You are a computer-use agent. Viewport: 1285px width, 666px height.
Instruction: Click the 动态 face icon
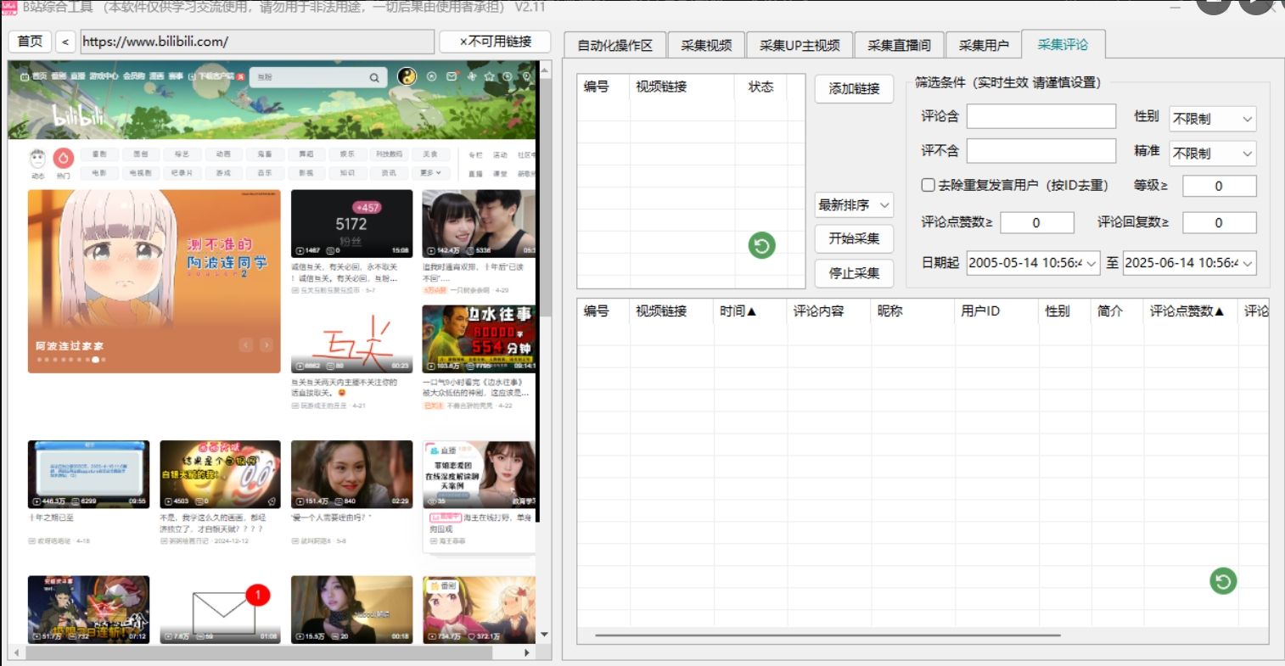pyautogui.click(x=37, y=159)
